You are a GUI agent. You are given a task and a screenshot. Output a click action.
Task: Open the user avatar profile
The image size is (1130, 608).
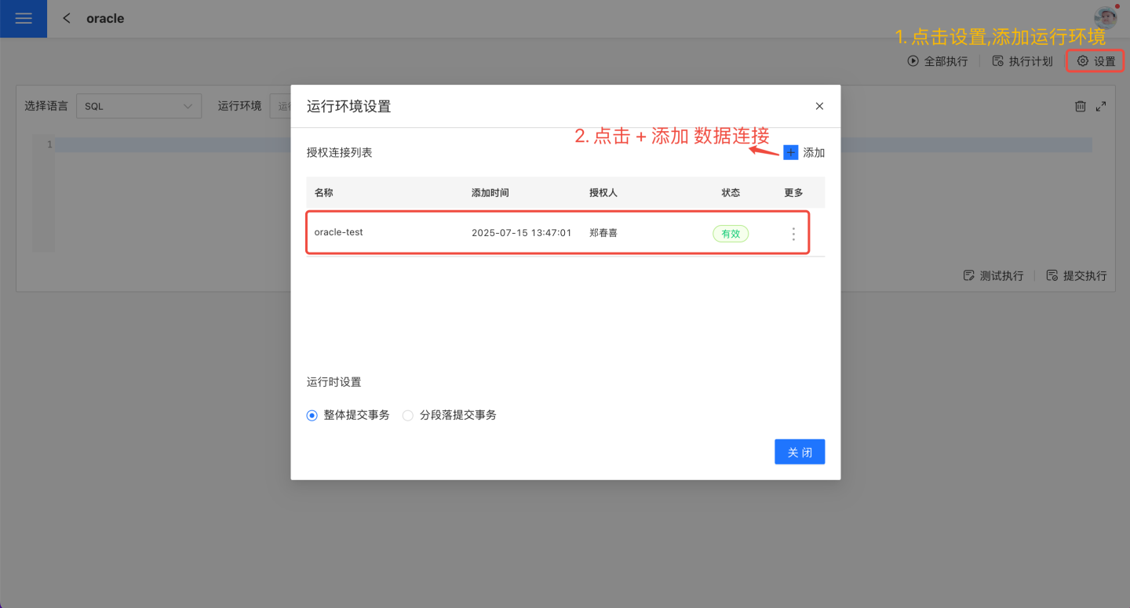(x=1105, y=17)
